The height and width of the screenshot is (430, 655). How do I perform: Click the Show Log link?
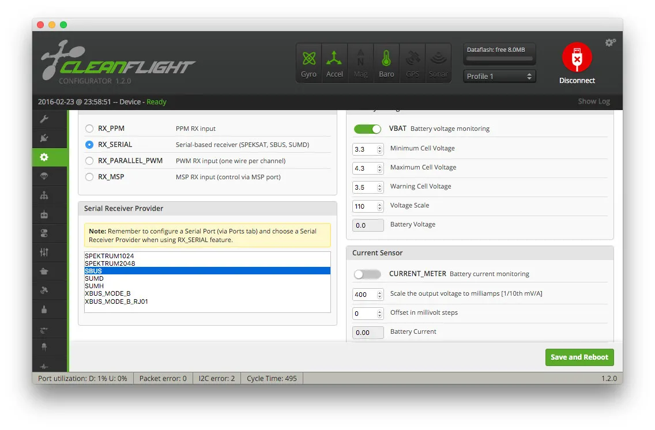[x=593, y=101]
